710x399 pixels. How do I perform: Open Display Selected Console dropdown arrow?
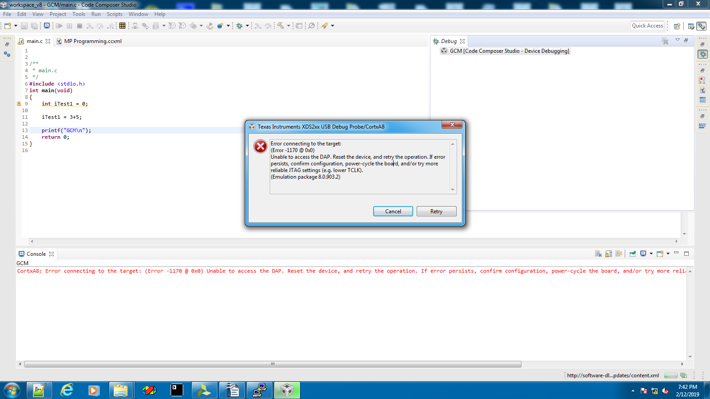point(651,254)
